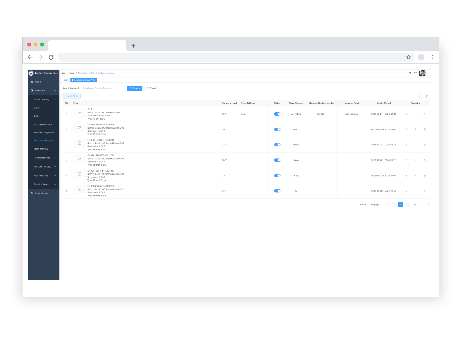Image resolution: width=461 pixels, height=345 pixels.
Task: Click the refresh icon above the table
Action: click(427, 96)
